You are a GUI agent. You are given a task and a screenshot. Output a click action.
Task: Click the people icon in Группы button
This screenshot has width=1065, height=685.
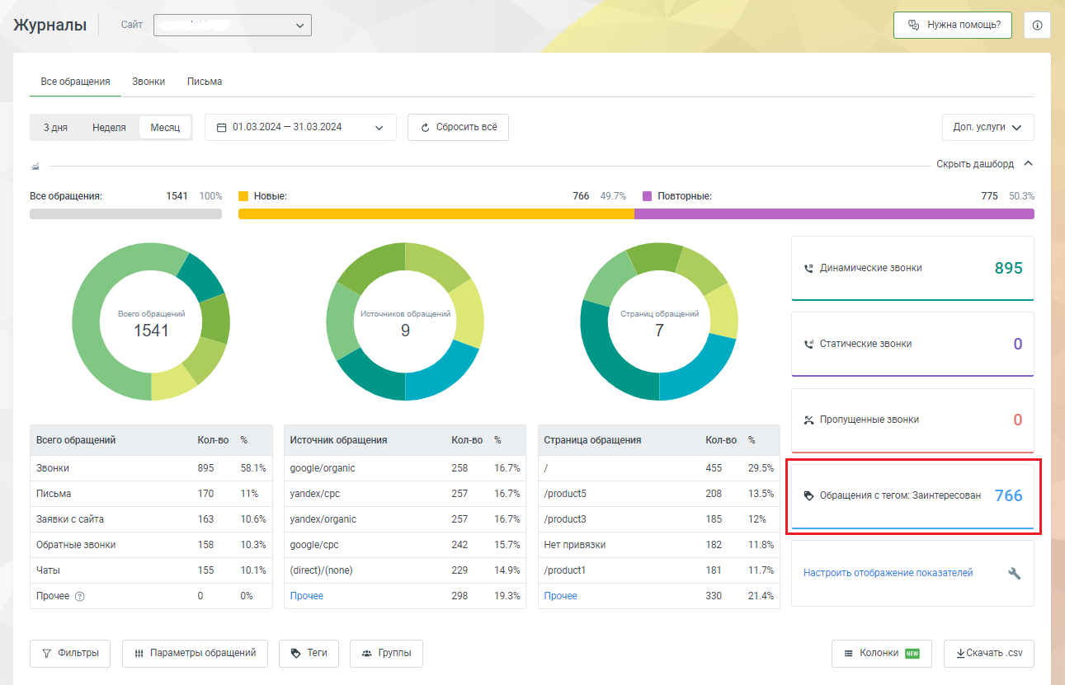(x=366, y=653)
